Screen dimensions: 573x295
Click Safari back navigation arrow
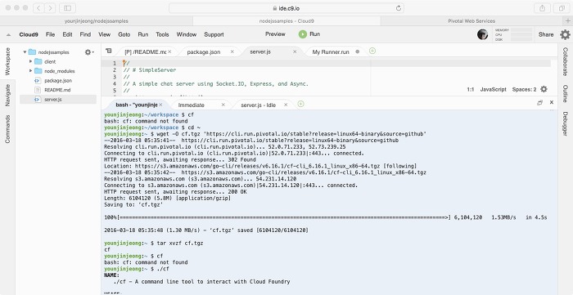(38, 8)
